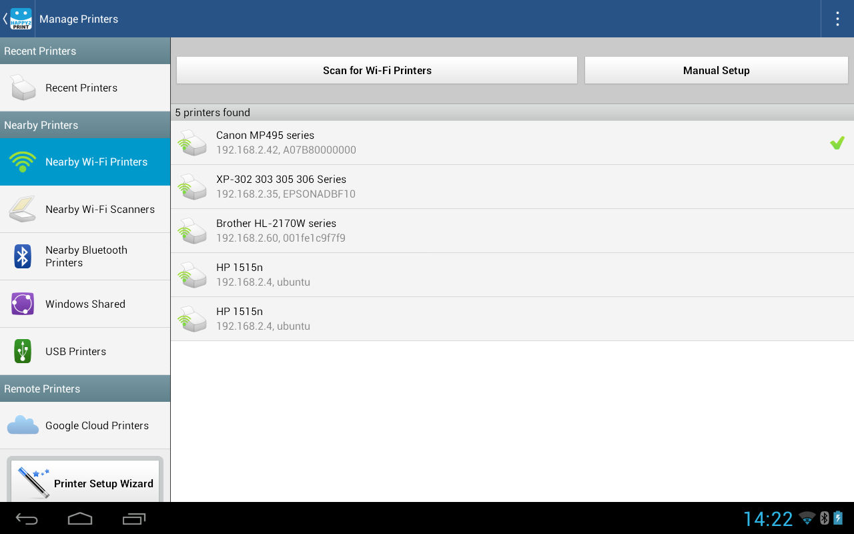Tap the Happy2Print app logo
Image resolution: width=854 pixels, height=534 pixels.
21,19
